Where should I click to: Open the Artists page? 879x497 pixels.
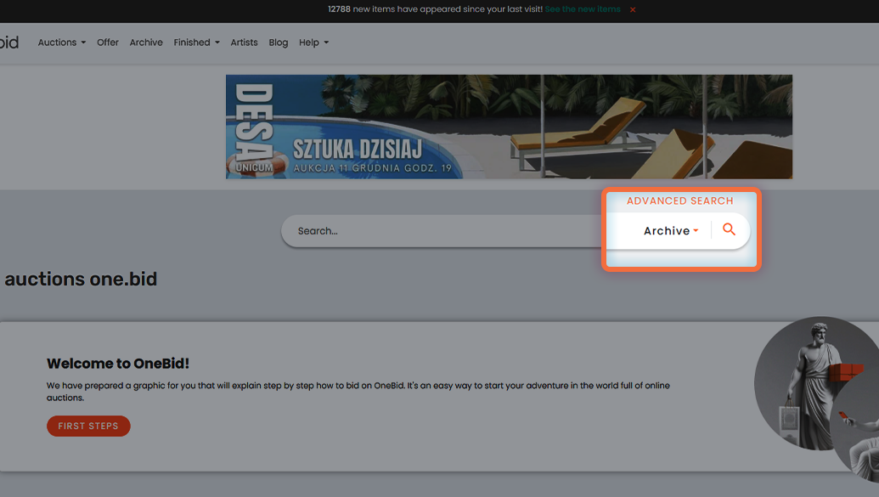[244, 42]
